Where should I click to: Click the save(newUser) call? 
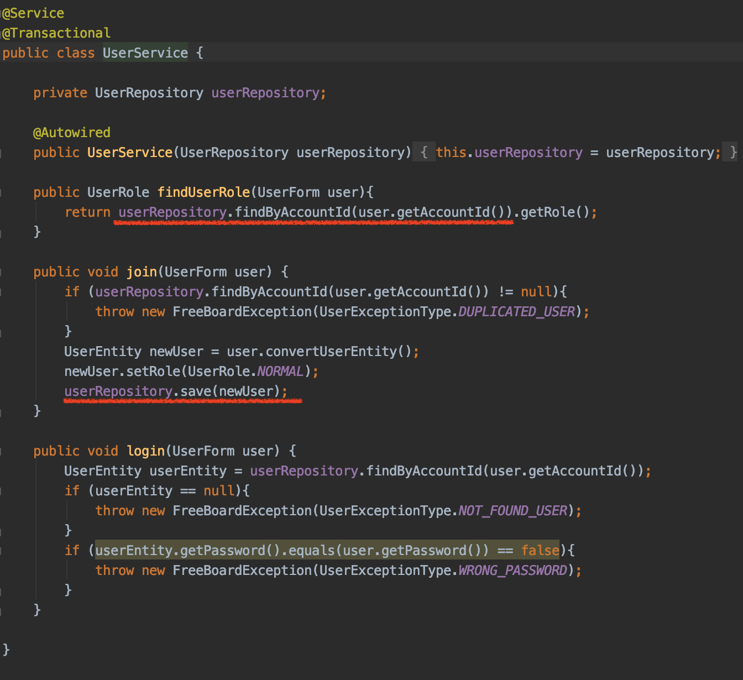pos(231,391)
